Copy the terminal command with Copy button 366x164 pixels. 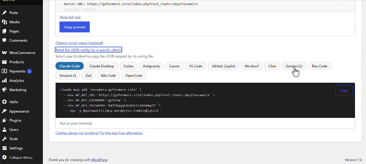tap(344, 91)
